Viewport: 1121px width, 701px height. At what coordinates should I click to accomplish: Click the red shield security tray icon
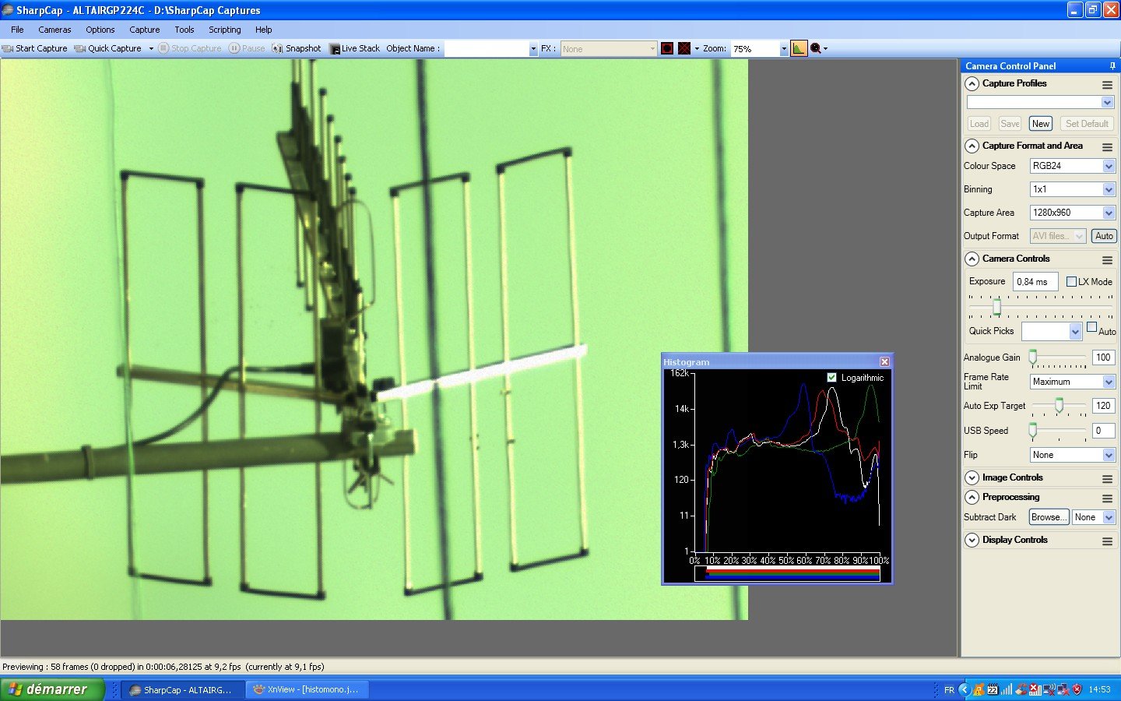point(1077,689)
